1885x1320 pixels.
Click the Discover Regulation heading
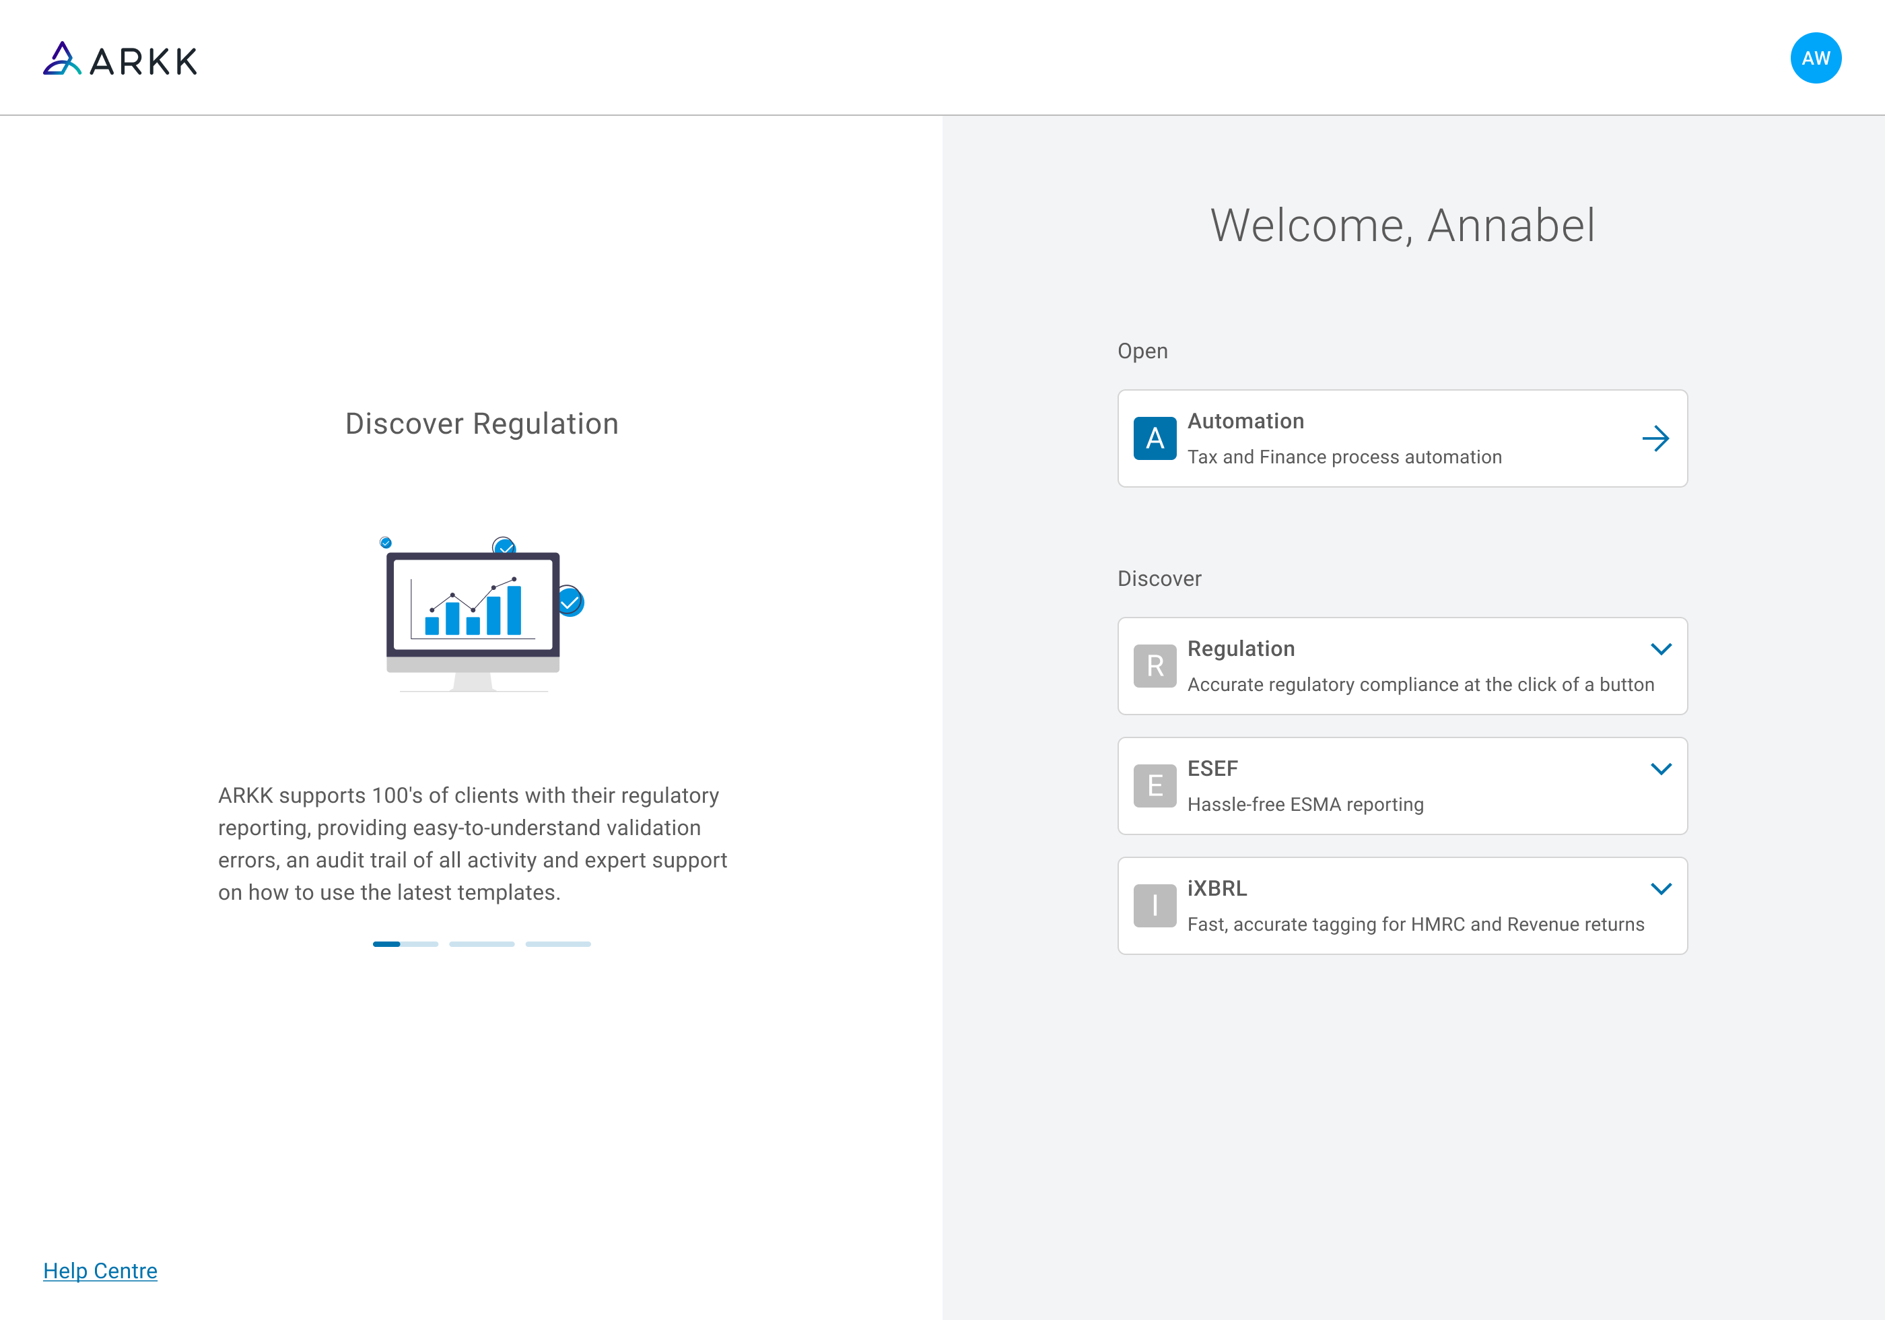[x=482, y=424]
